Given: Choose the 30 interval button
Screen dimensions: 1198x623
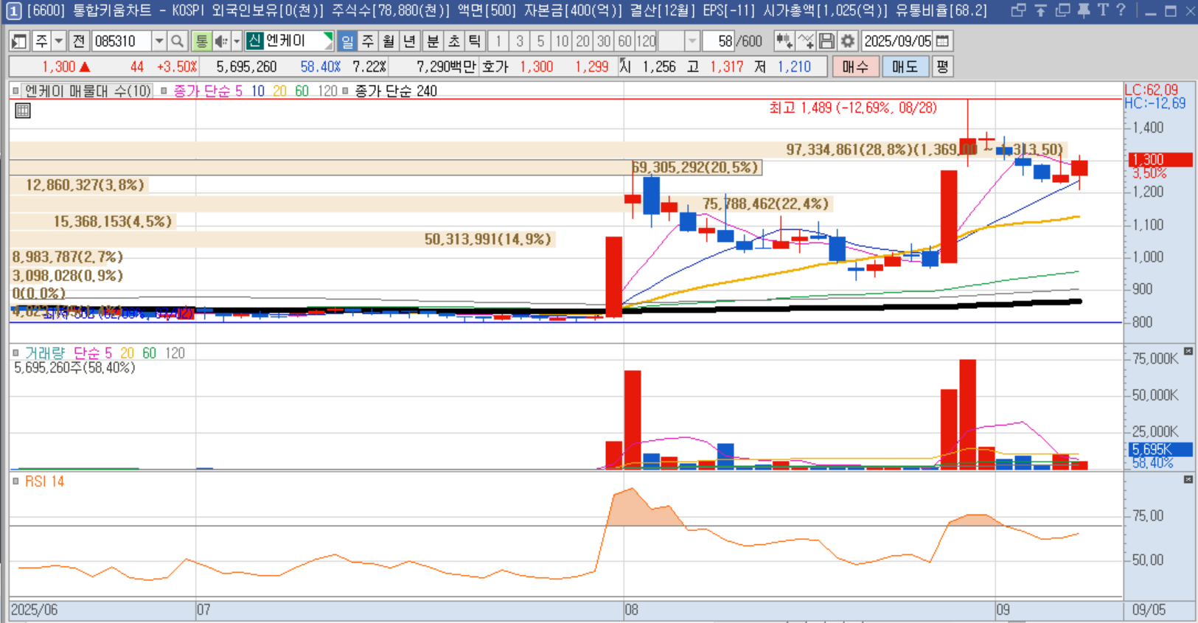Looking at the screenshot, I should tap(604, 41).
